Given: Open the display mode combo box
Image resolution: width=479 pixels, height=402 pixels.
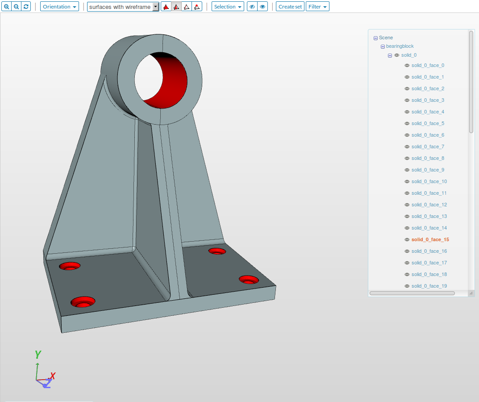Looking at the screenshot, I should point(123,7).
